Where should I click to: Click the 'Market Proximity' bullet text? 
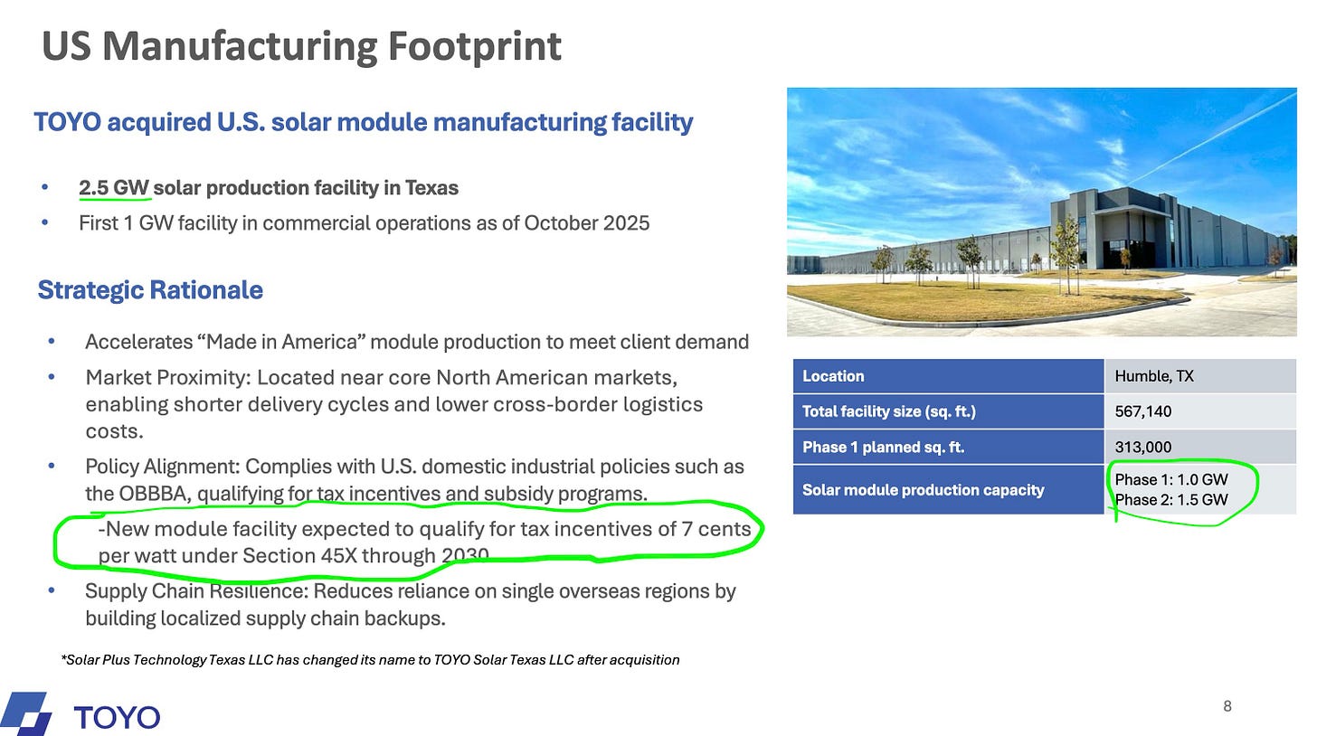394,403
